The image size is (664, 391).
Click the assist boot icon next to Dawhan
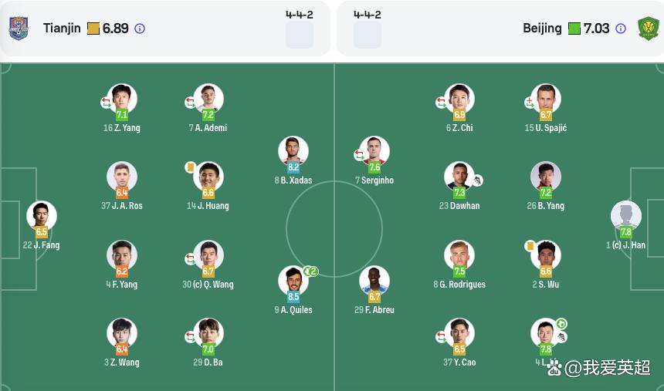point(478,180)
